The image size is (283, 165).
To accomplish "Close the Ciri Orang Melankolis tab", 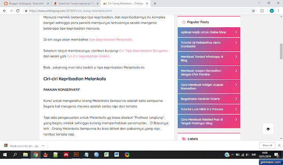I will pos(147,4).
